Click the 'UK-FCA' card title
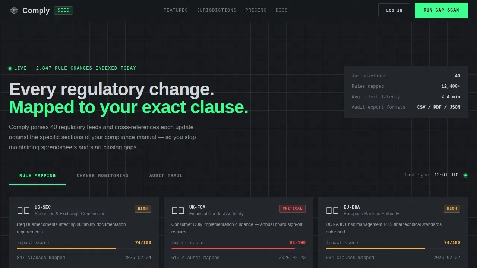The image size is (477, 268). tap(197, 207)
